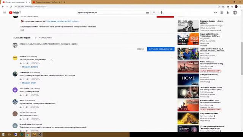Screen dimensions: 243x137
Task: Open the on-screen keyboard in search box
Action: tap(147, 13)
